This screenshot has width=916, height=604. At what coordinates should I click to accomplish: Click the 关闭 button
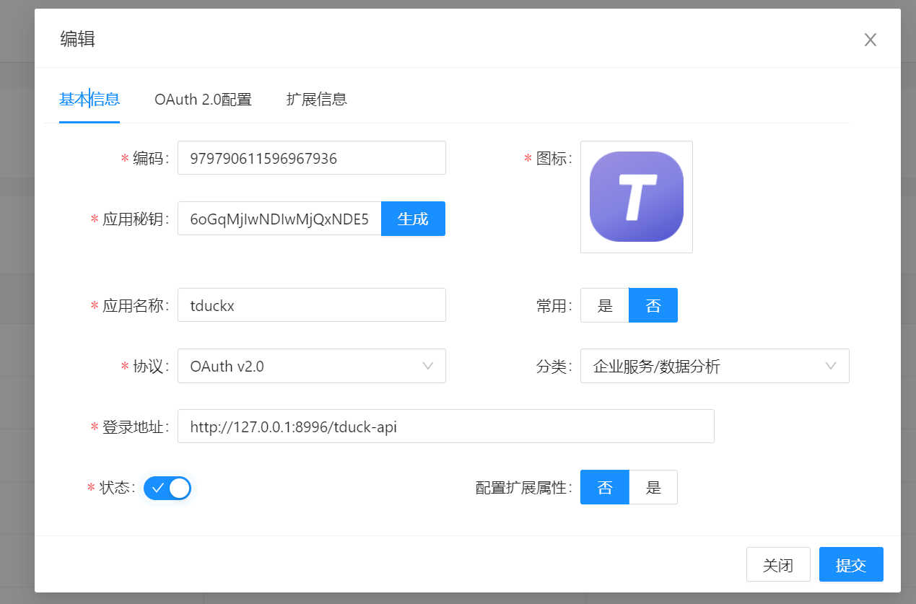(778, 564)
